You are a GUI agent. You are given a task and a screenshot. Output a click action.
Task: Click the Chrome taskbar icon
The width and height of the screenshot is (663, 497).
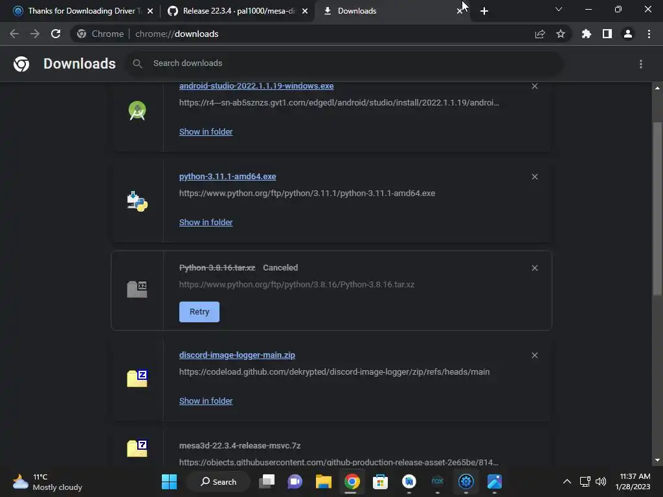[x=352, y=481]
